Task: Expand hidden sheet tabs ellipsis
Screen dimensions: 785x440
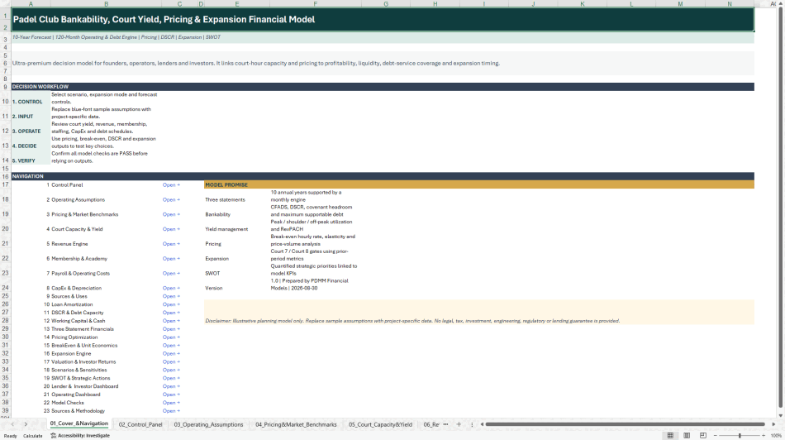Action: pos(445,424)
